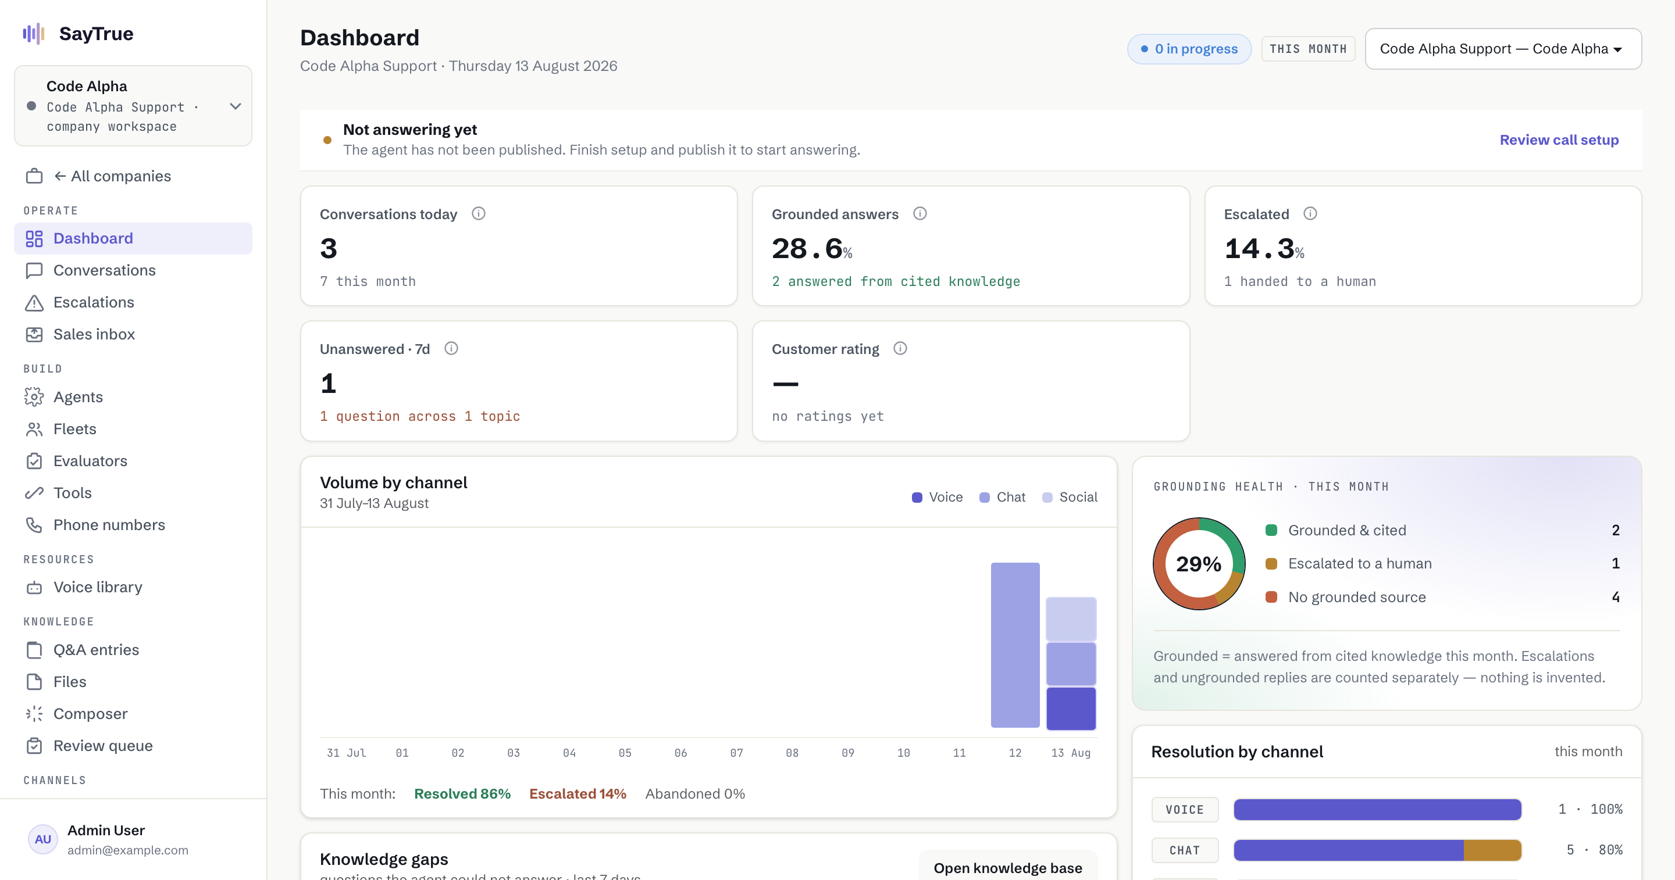Open Escalations in the sidebar

point(133,302)
